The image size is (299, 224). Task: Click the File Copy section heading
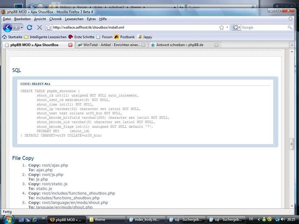click(23, 158)
